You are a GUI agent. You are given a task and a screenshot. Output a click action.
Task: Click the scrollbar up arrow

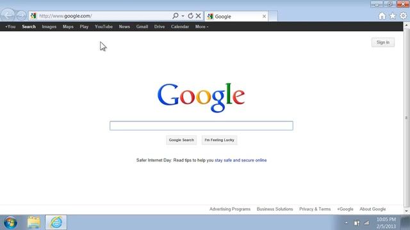406,25
